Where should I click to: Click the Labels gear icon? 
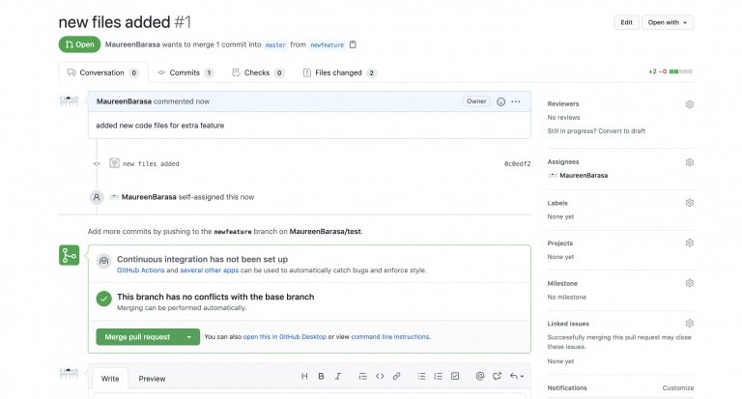point(689,203)
